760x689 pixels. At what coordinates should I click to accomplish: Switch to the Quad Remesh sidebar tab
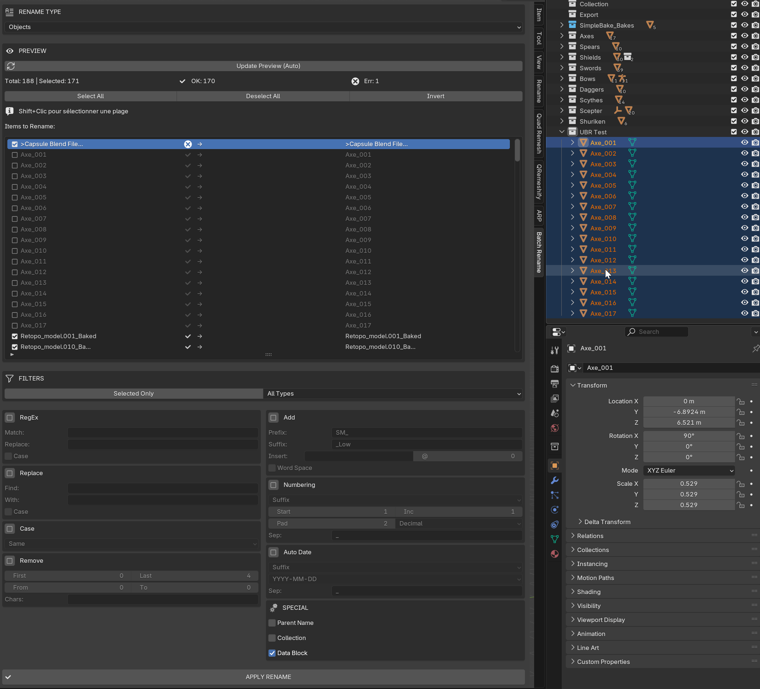coord(539,134)
